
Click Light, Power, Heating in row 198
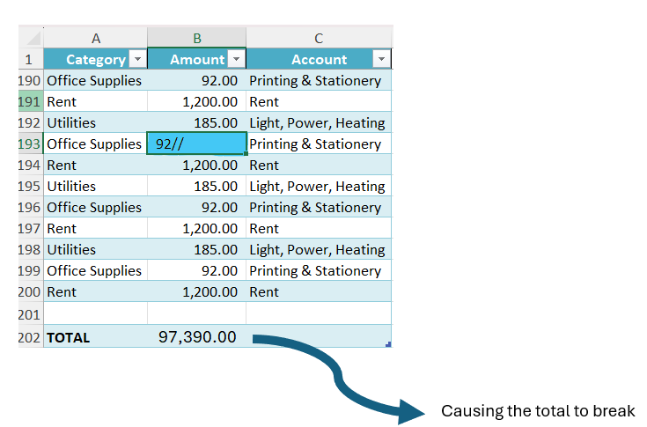coord(319,250)
